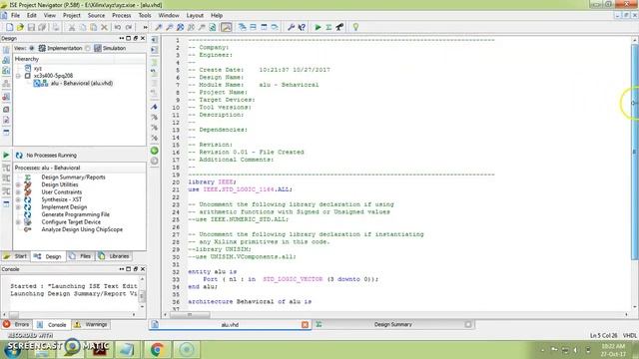Expand the Implement Design process
639x359 pixels.
(18, 207)
